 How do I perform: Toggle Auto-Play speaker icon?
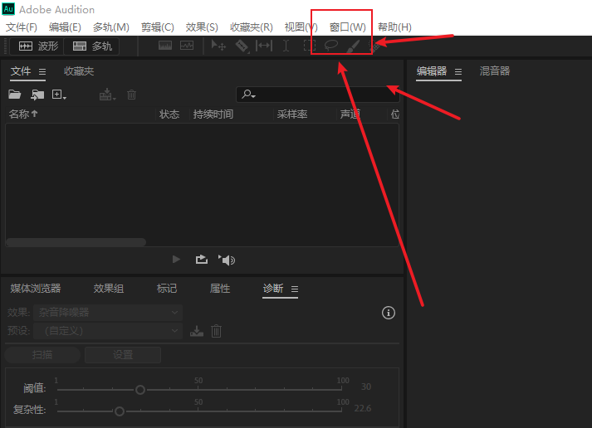click(x=227, y=260)
